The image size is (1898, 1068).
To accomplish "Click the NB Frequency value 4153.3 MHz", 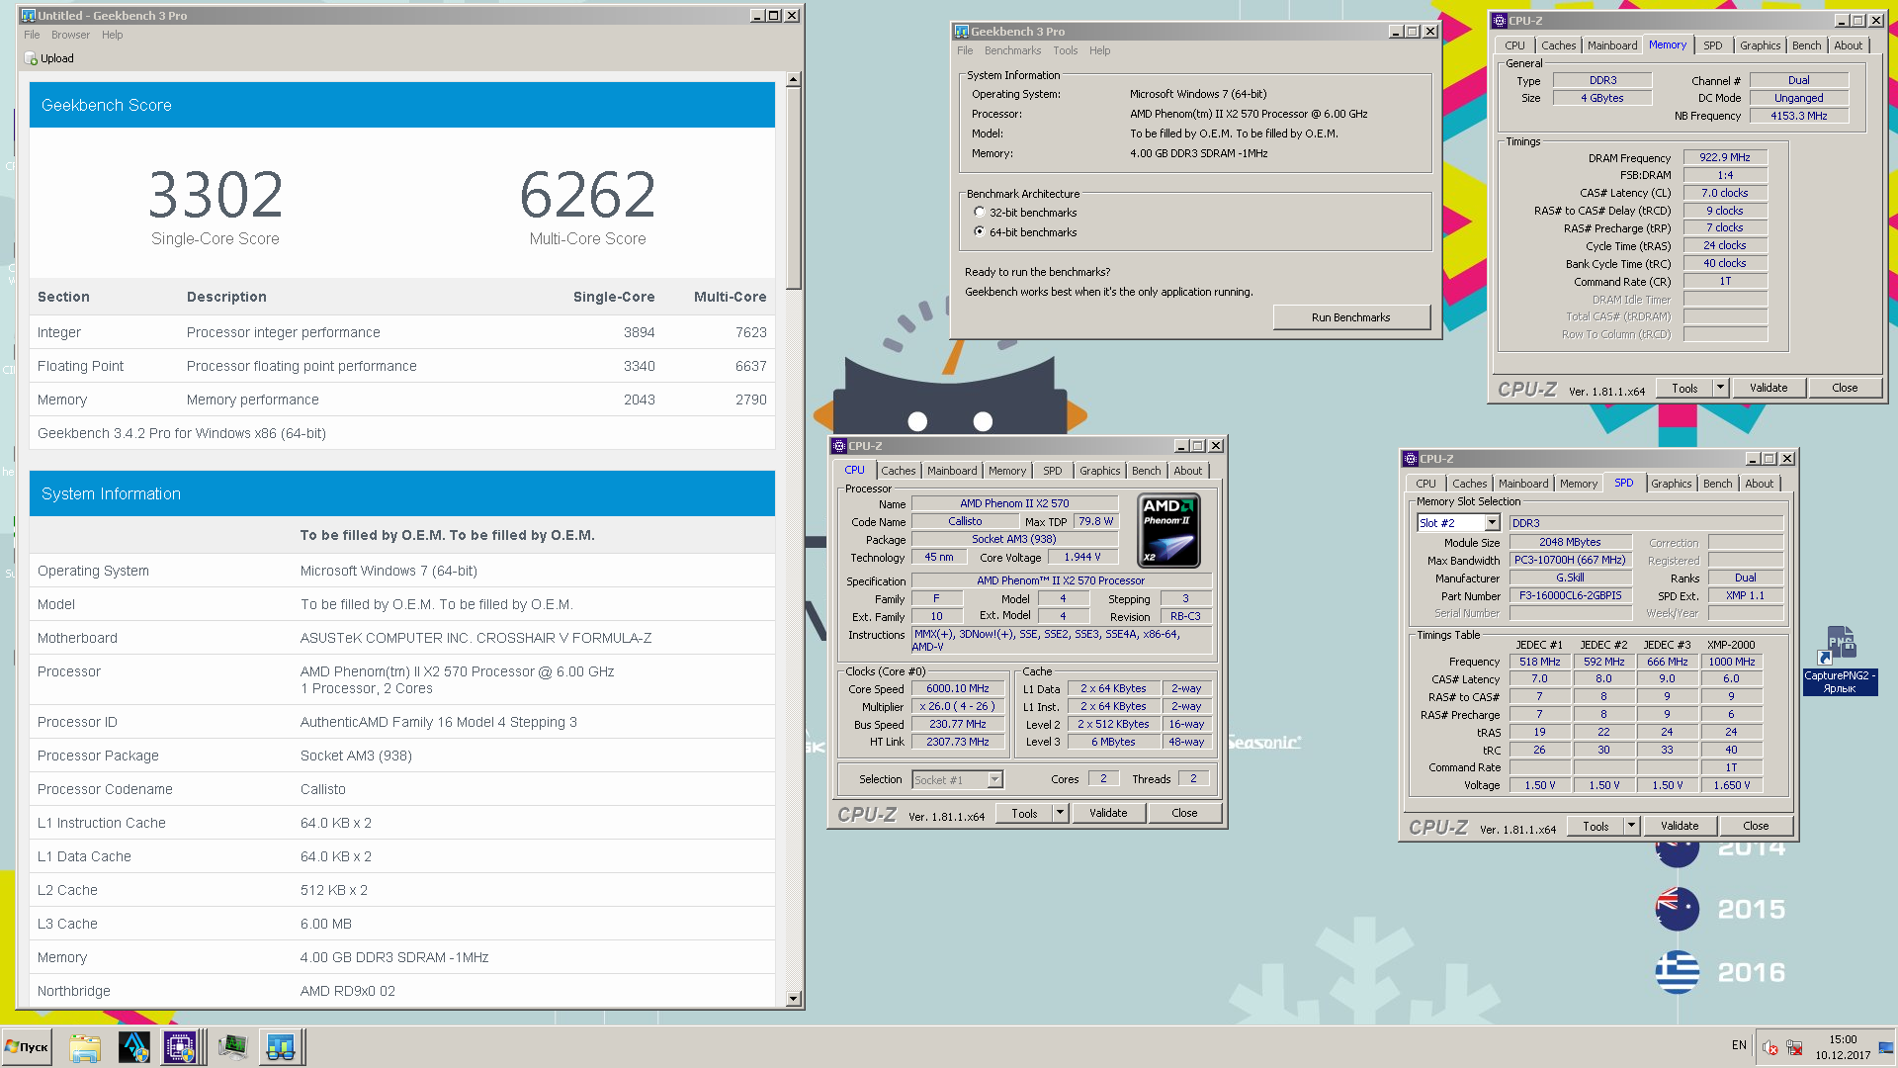I will pyautogui.click(x=1798, y=116).
